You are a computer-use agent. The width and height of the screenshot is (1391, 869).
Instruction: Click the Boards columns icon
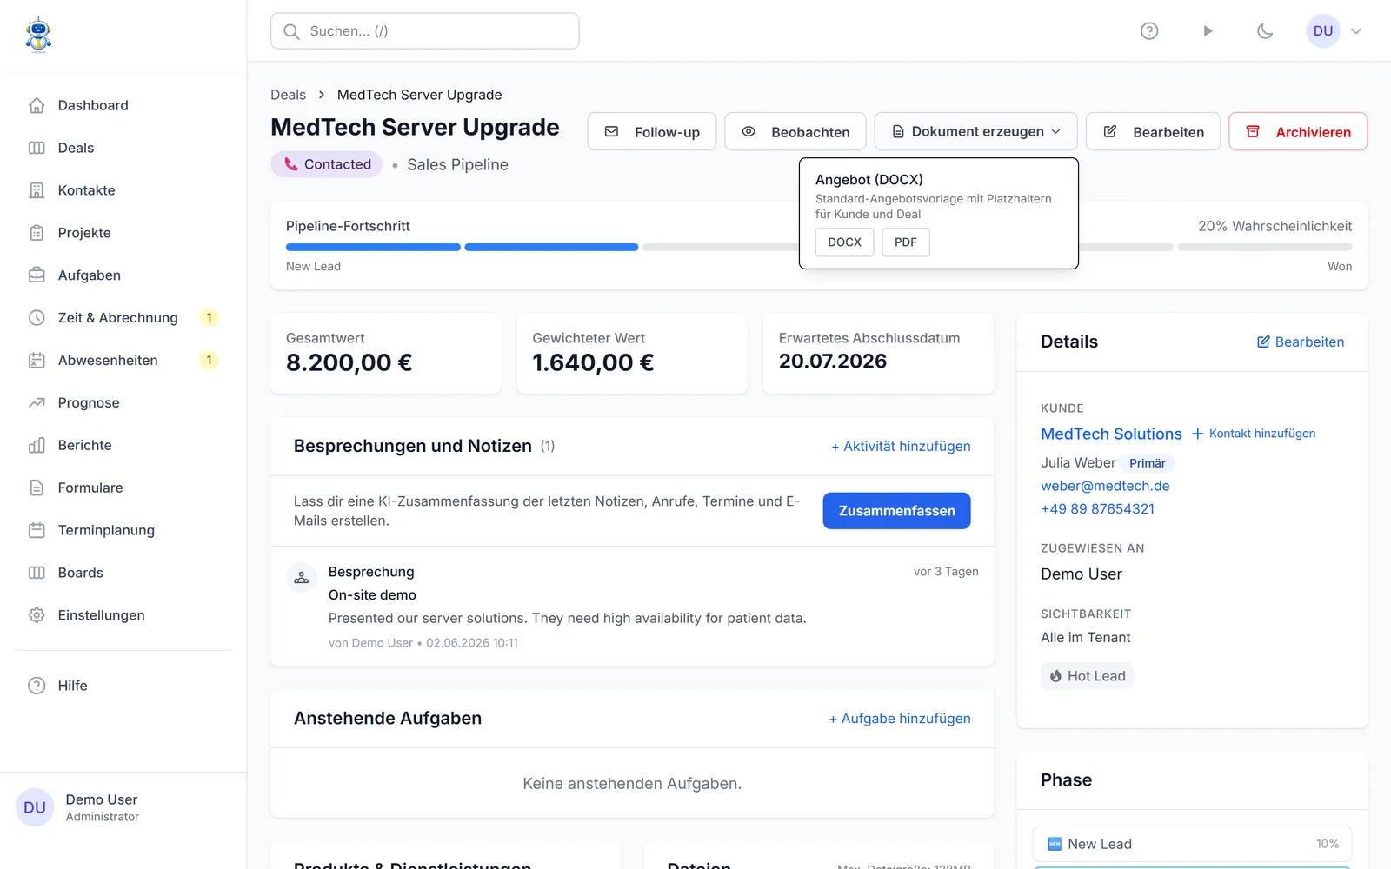(x=37, y=574)
